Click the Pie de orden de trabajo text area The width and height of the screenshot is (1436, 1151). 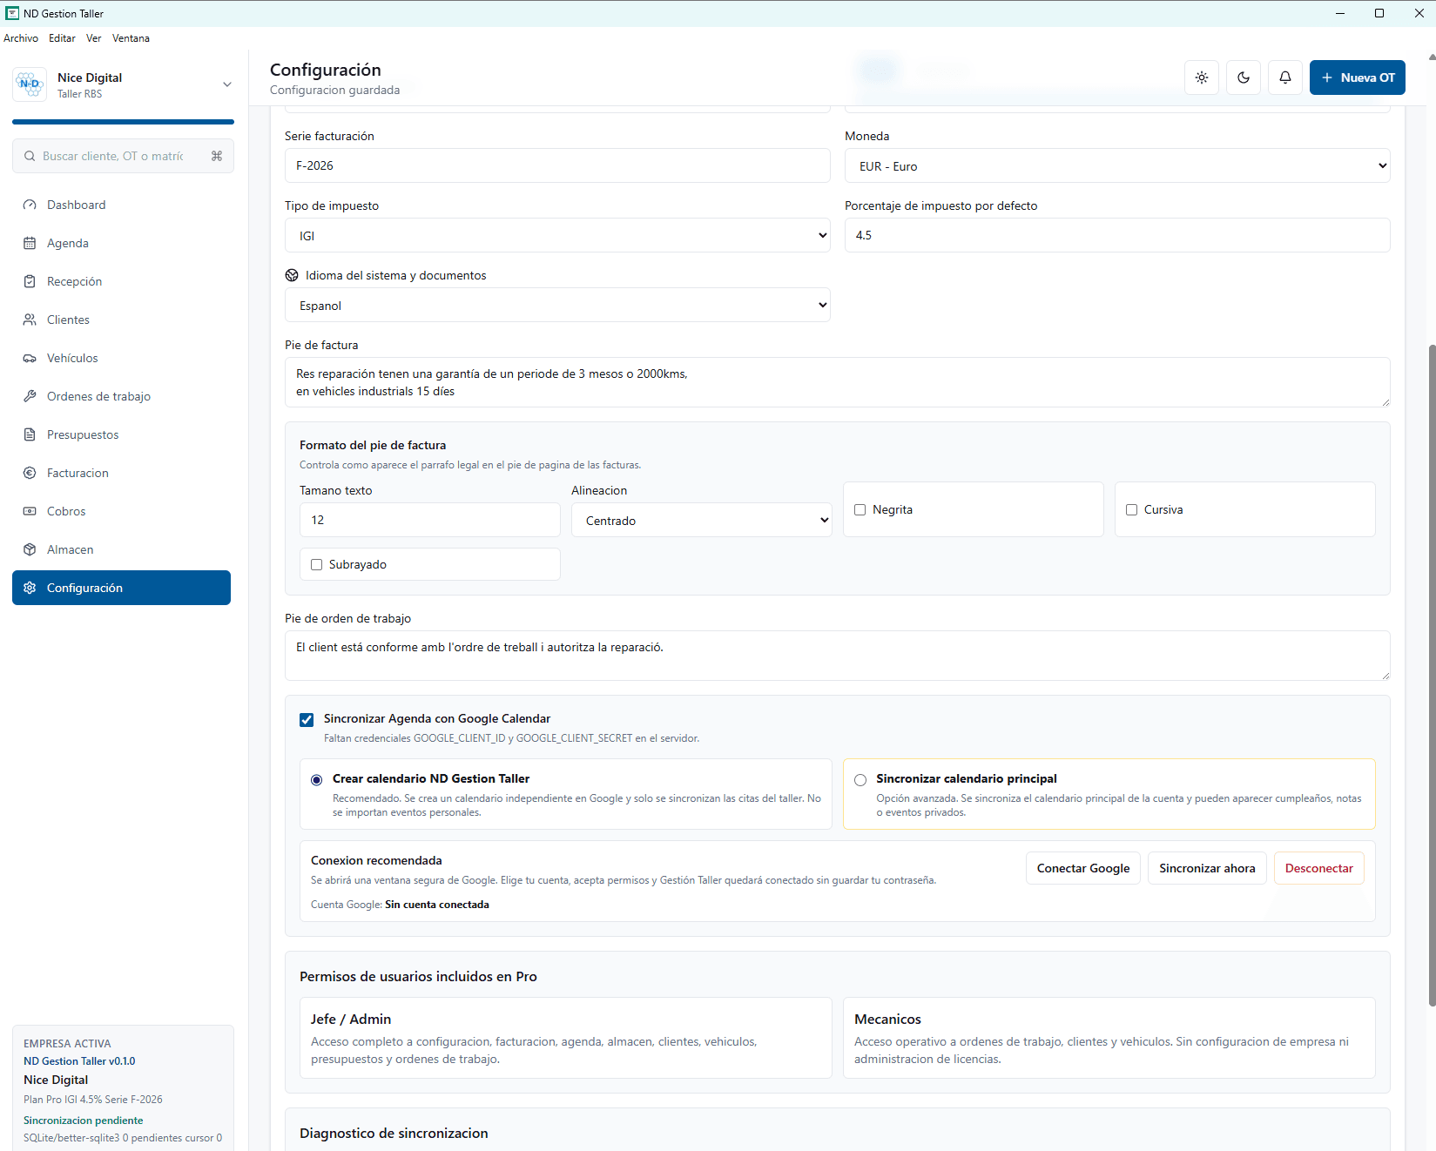[x=838, y=656]
